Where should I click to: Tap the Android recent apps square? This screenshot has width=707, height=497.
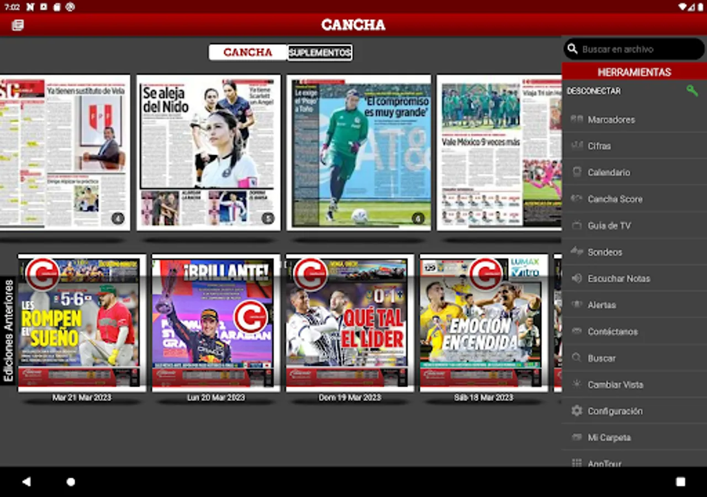(x=680, y=482)
